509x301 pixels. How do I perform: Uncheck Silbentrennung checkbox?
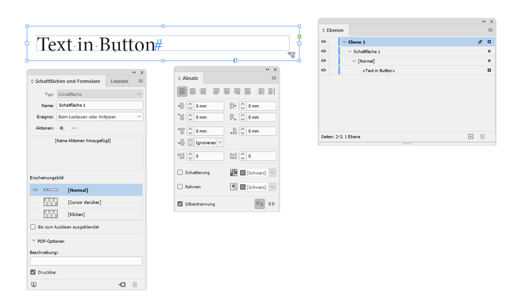(180, 204)
